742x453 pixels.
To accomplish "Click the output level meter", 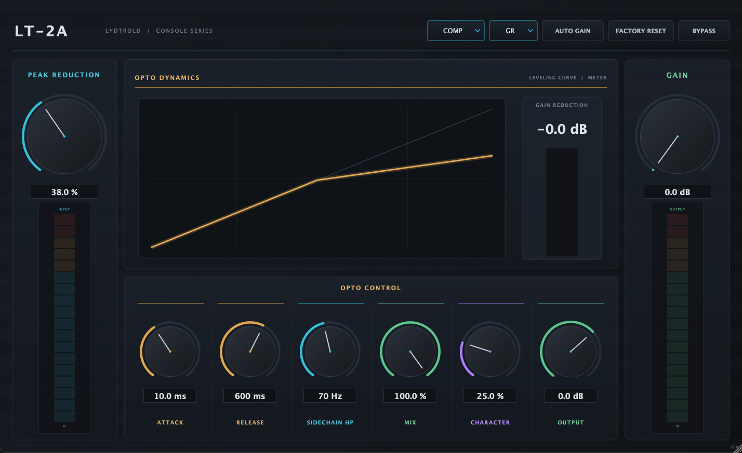I will pos(677,318).
